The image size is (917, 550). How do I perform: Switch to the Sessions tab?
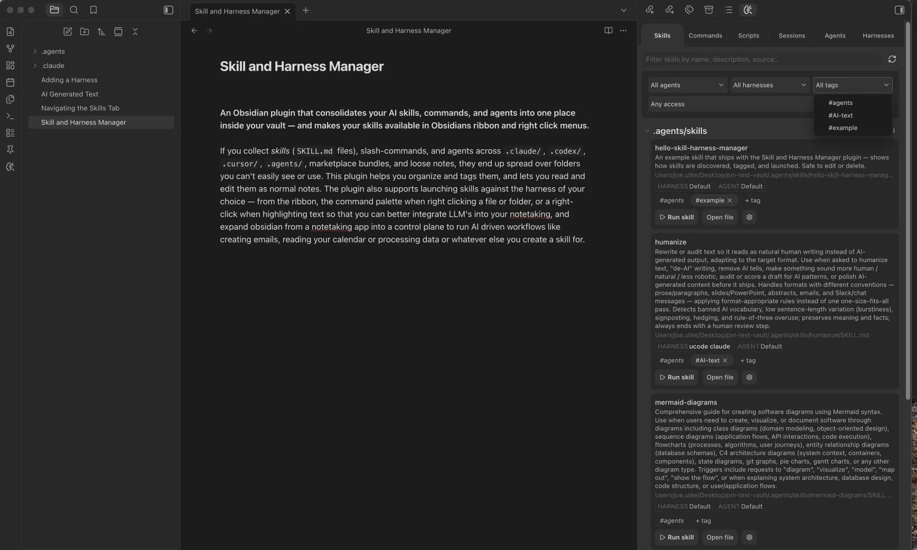792,35
